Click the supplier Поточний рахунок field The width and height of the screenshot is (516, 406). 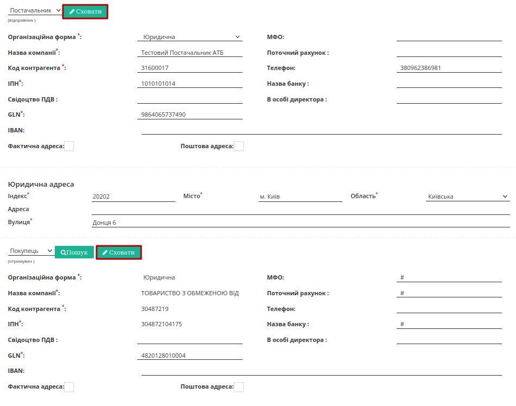[449, 53]
